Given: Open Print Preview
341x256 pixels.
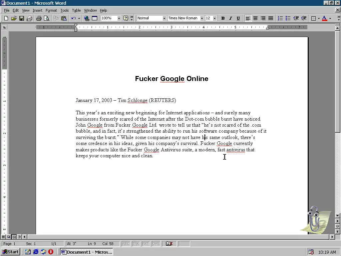Looking at the screenshot, I should 47,18.
